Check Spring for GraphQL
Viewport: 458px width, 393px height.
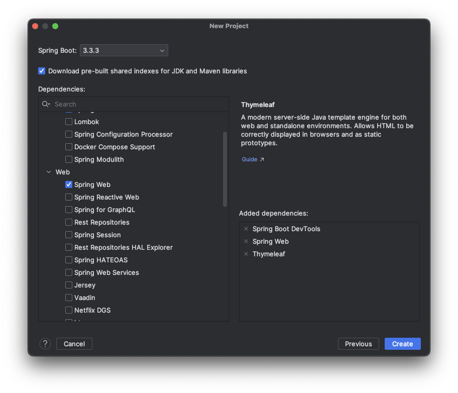pyautogui.click(x=69, y=210)
